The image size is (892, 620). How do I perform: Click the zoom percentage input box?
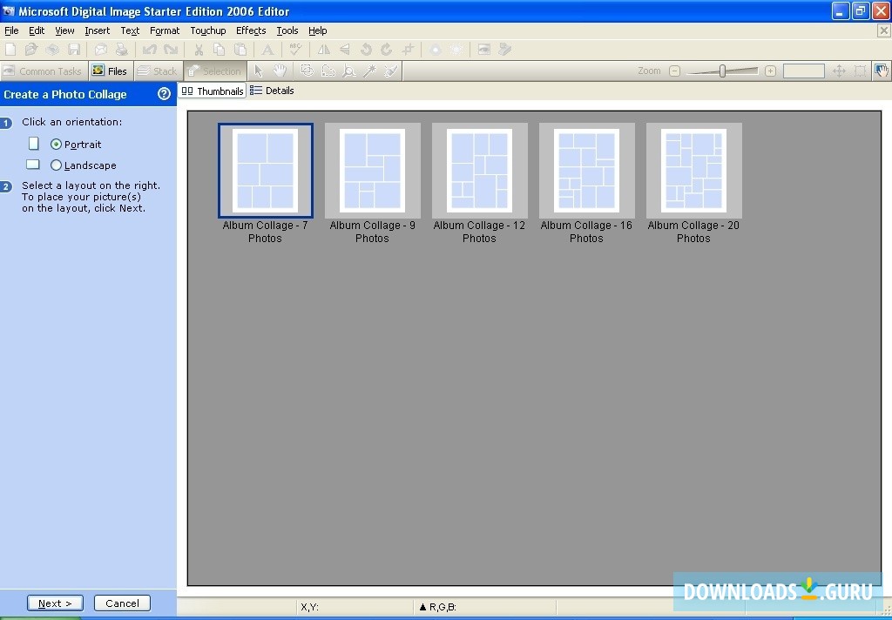(x=803, y=71)
